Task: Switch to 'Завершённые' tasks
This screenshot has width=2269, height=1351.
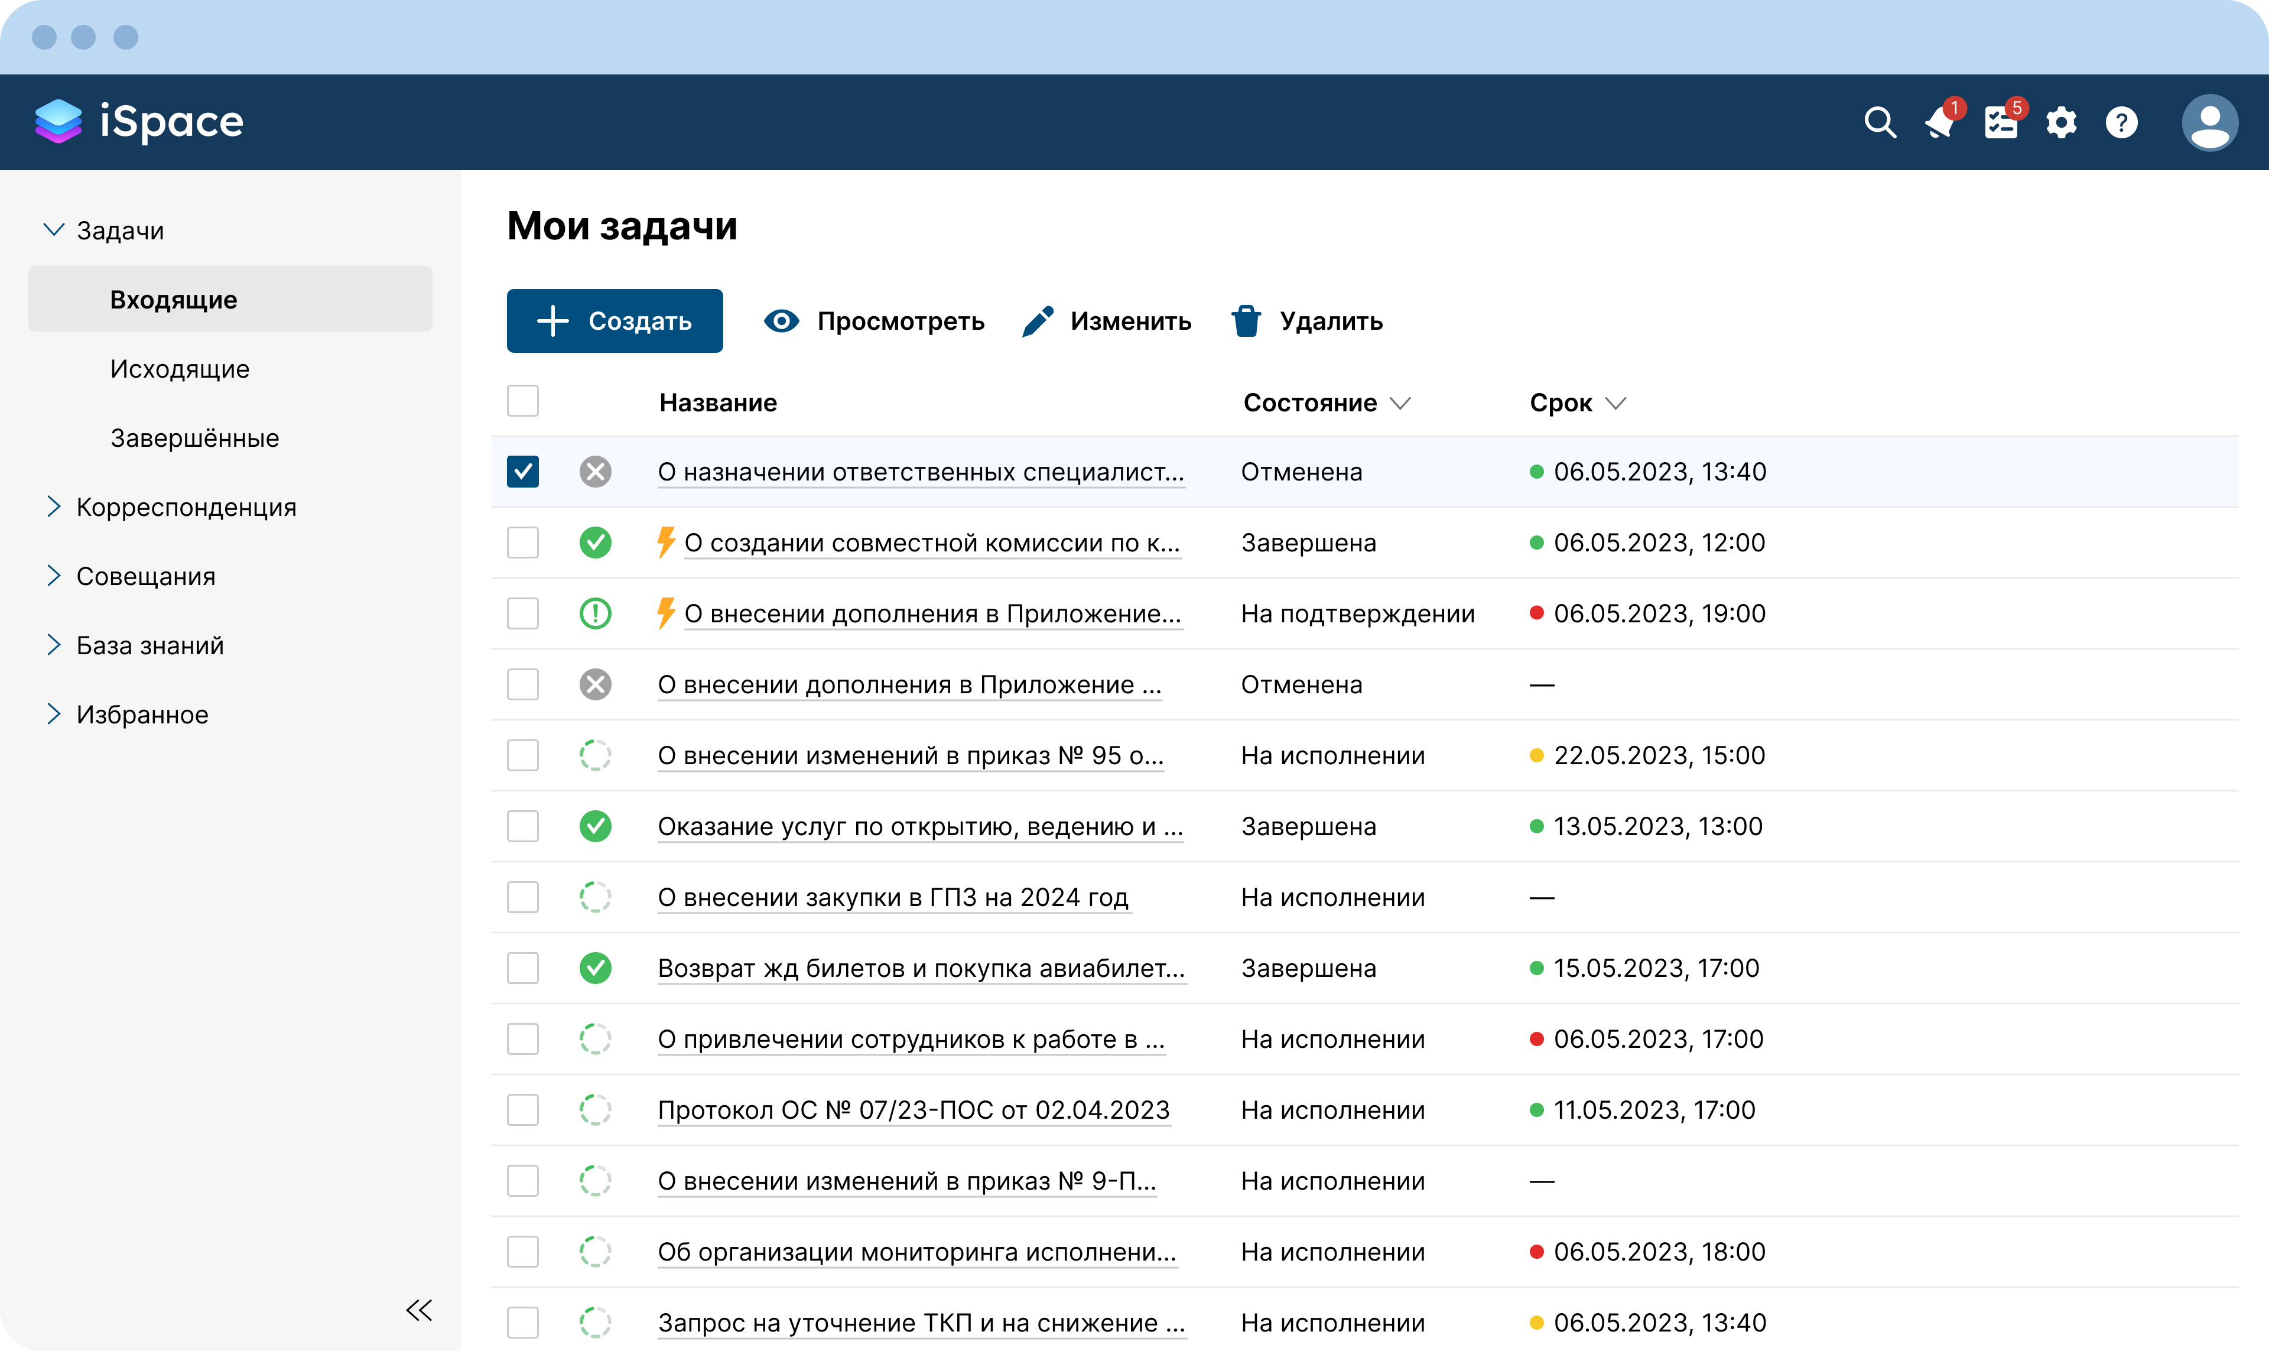Action: tap(195, 437)
